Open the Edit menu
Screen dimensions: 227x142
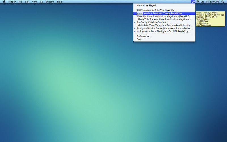(27, 2)
